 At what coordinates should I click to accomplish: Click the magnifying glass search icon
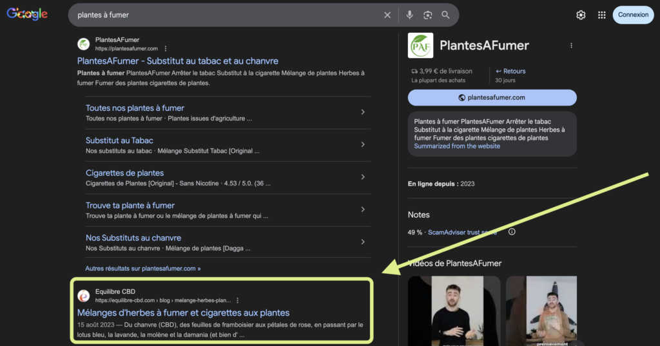tap(445, 15)
